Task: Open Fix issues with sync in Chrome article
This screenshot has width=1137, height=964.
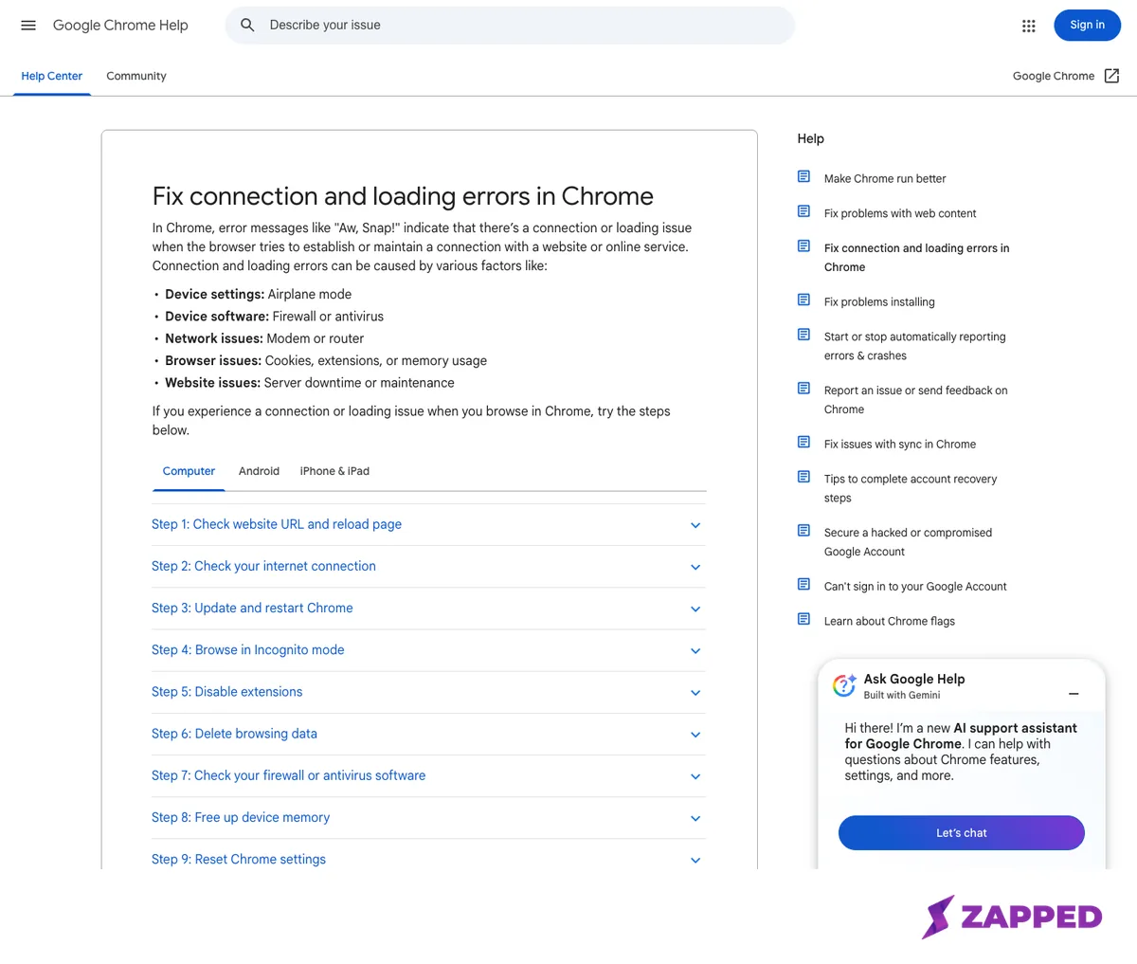Action: coord(900,444)
